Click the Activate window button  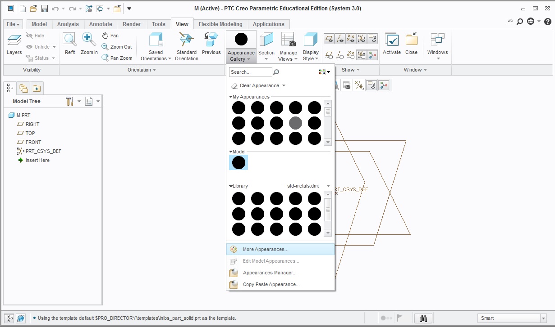point(392,45)
